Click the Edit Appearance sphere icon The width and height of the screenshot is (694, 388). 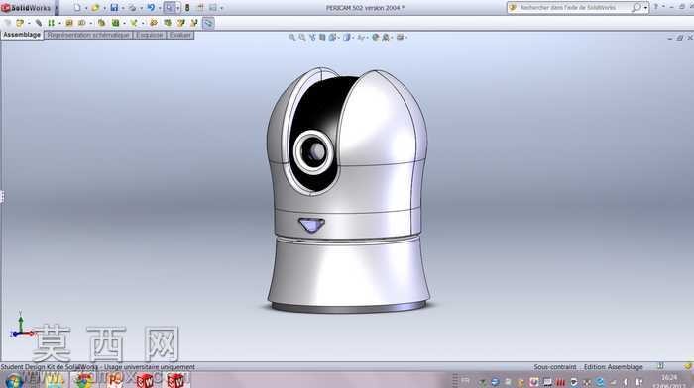[x=376, y=38]
